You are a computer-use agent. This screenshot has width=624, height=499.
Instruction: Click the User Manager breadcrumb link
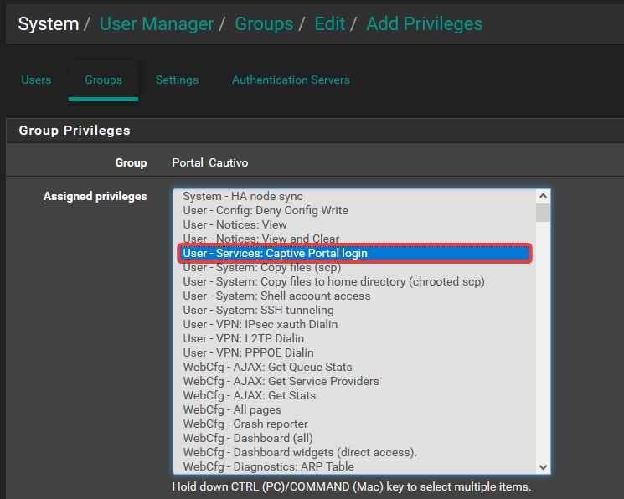(x=157, y=23)
